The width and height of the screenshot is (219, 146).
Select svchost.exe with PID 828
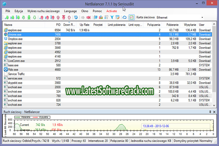(108, 100)
